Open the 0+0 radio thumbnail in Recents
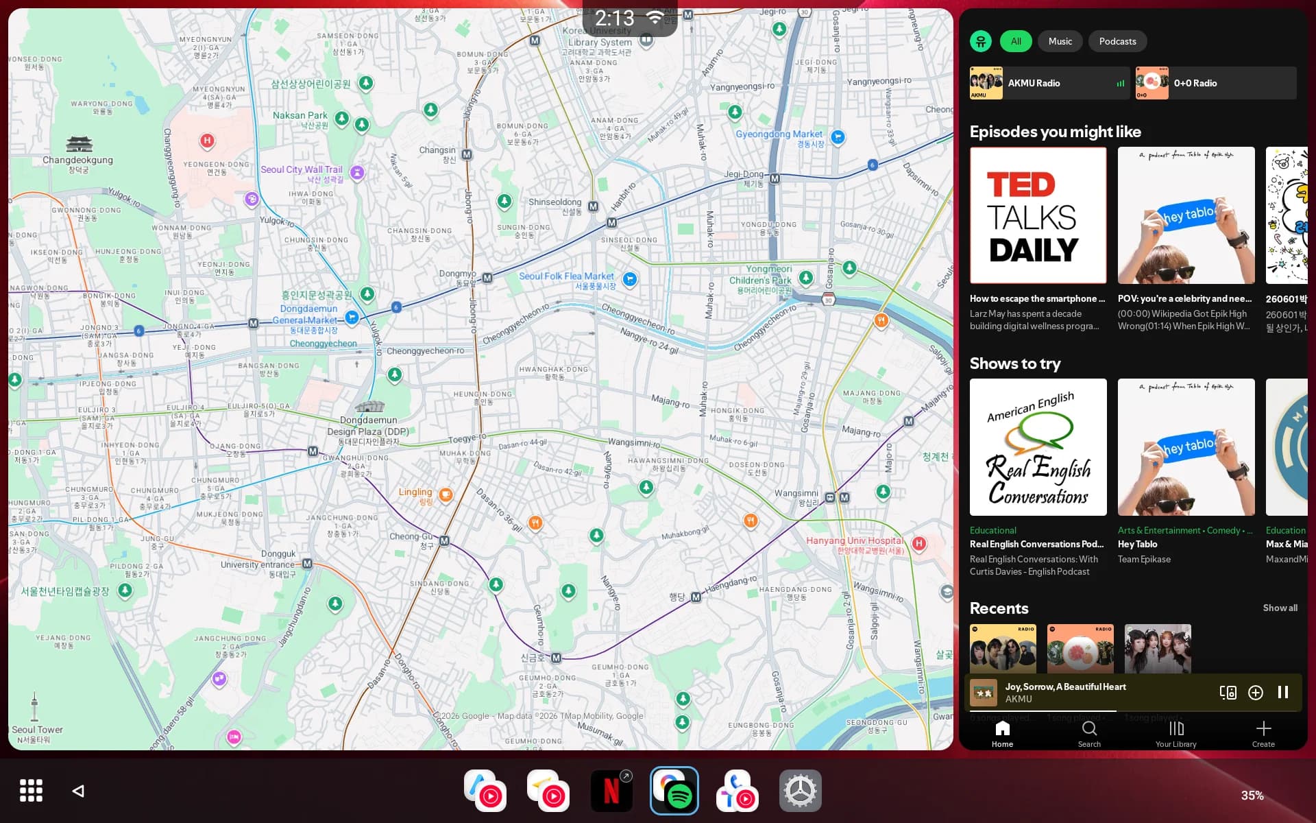This screenshot has height=823, width=1316. 1080,649
